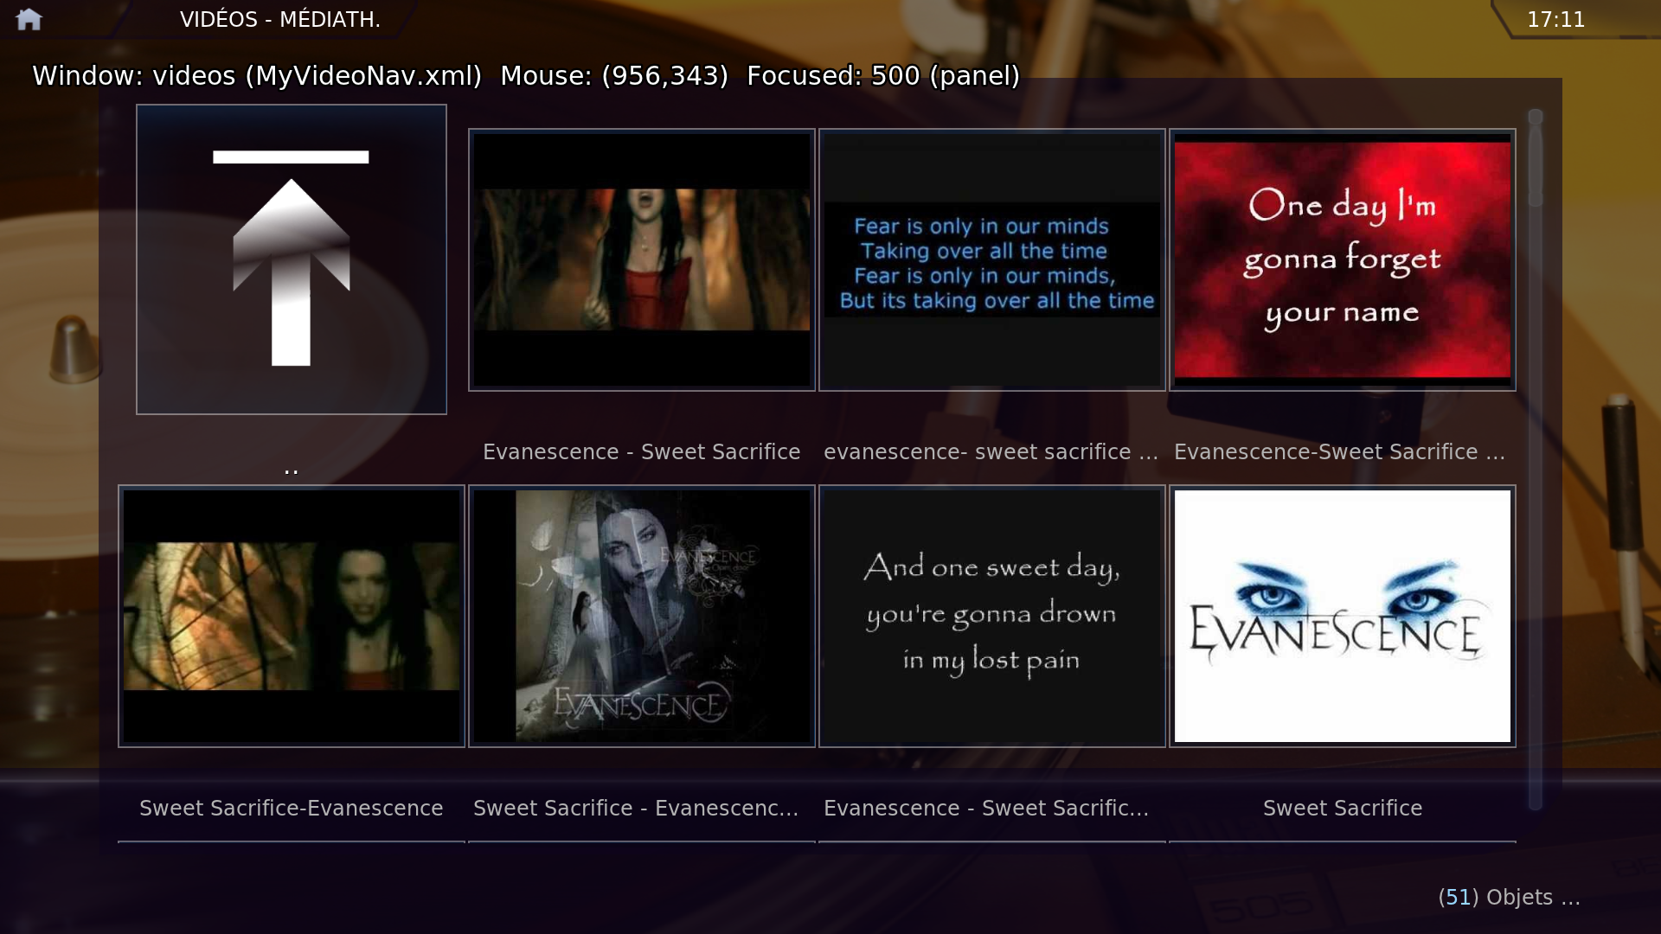Viewport: 1661px width, 934px height.
Task: Click the lowercase 'evanescence- sweet sacrifice ...' label
Action: (991, 452)
